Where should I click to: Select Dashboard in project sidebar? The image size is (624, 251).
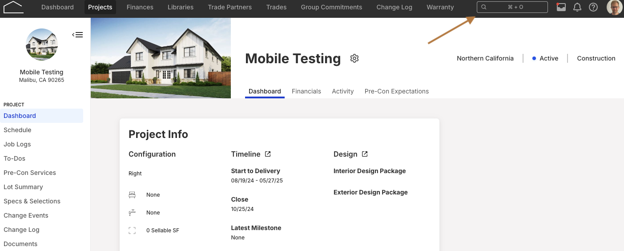[41, 116]
